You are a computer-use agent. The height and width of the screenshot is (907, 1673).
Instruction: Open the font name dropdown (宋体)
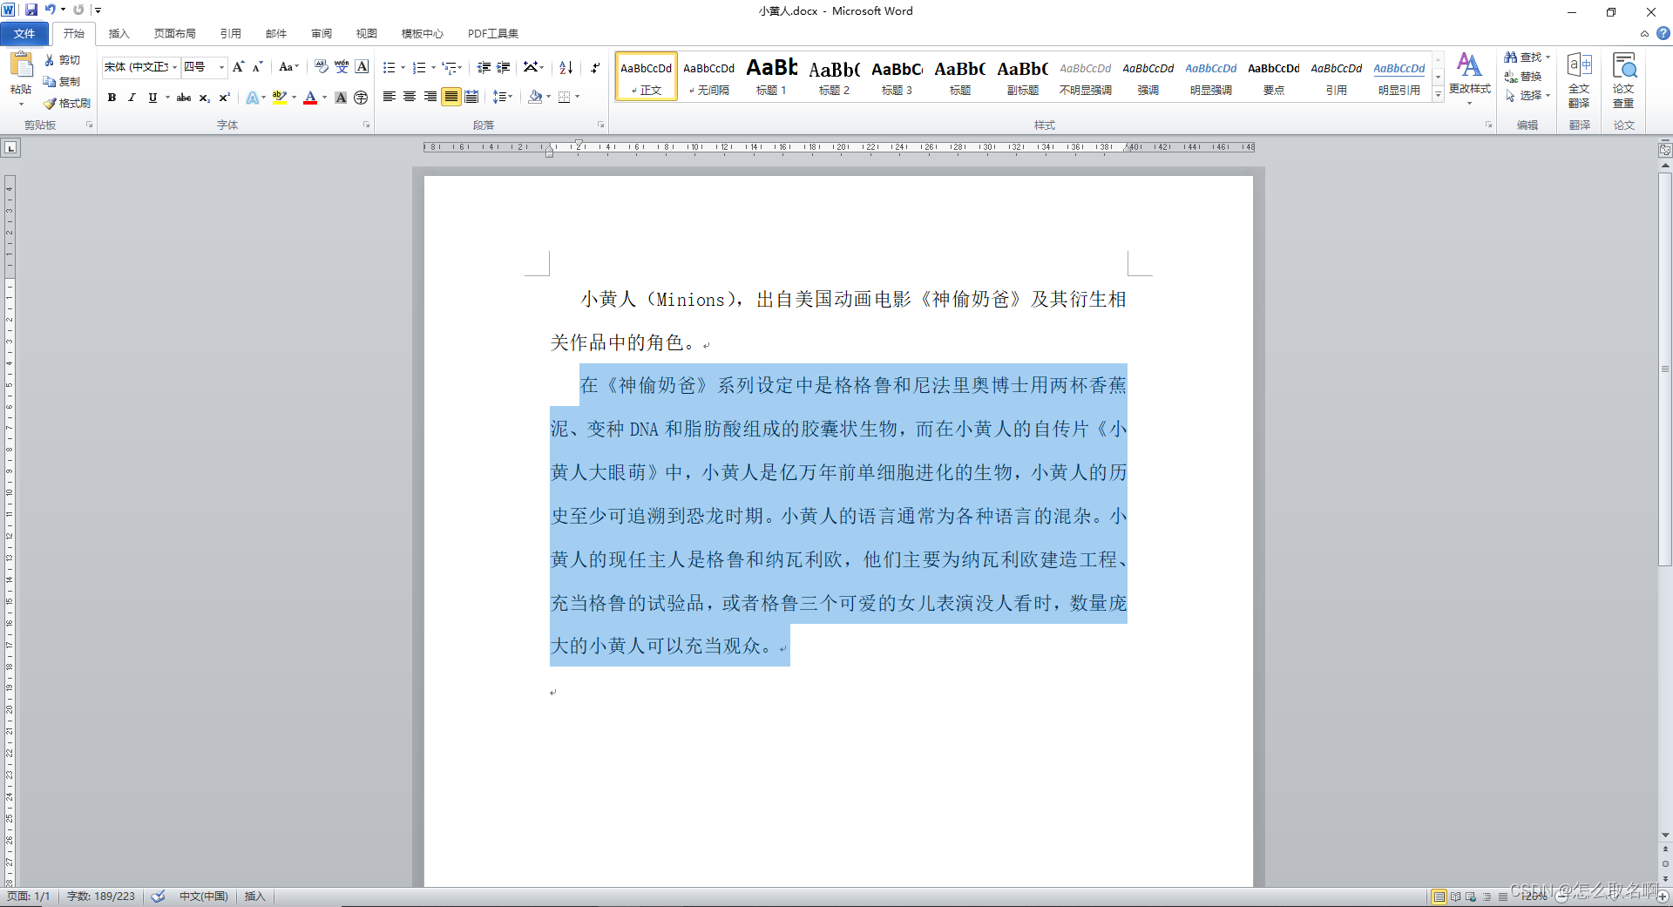[174, 67]
